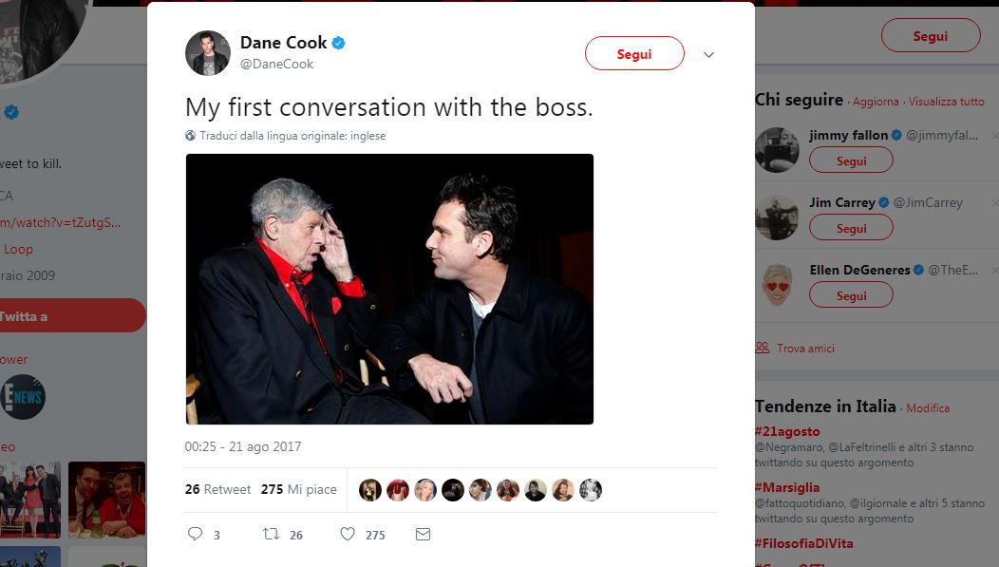Click the retweet arrows icon
This screenshot has height=567, width=999.
[x=271, y=535]
